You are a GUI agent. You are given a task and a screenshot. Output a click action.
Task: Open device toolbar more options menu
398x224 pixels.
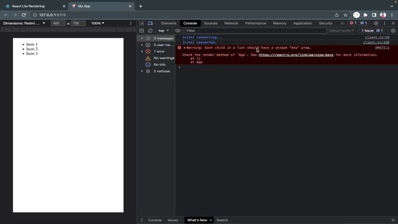click(131, 24)
